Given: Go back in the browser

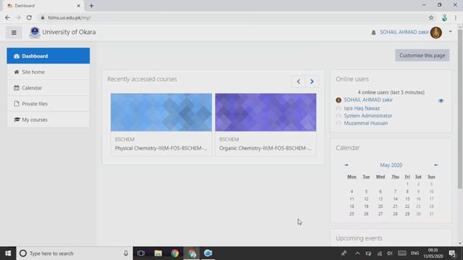Looking at the screenshot, I should (7, 17).
